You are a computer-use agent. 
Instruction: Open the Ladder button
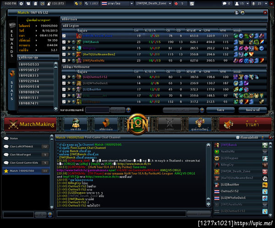tap(169, 124)
